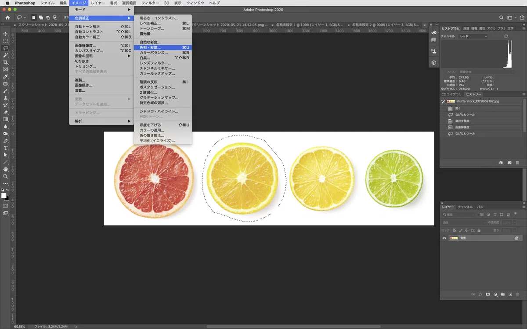Screen dimensions: 527x329
Task: Select the Eraser tool
Action: click(x=6, y=112)
